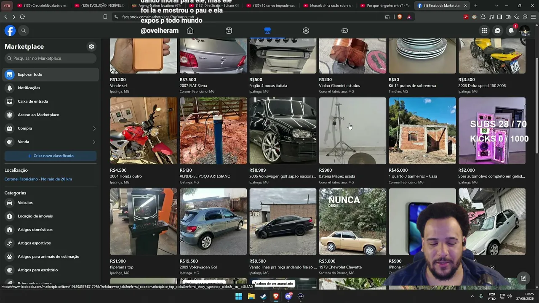
Task: Open the 2004 Honda red motorcycle listing photo
Action: 144,131
